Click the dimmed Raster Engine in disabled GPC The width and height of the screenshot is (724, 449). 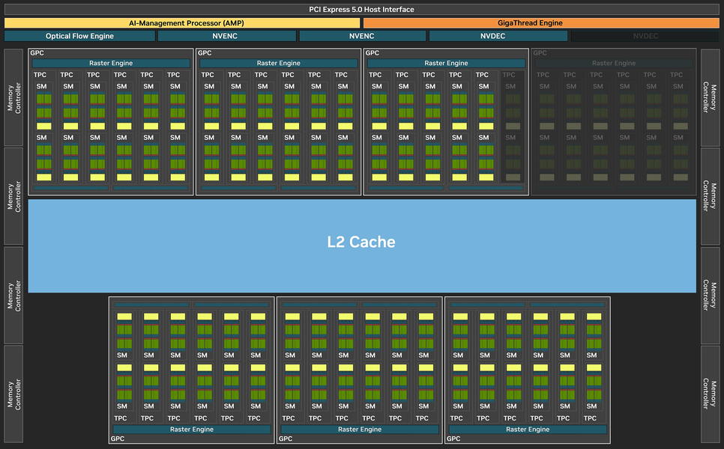point(614,63)
